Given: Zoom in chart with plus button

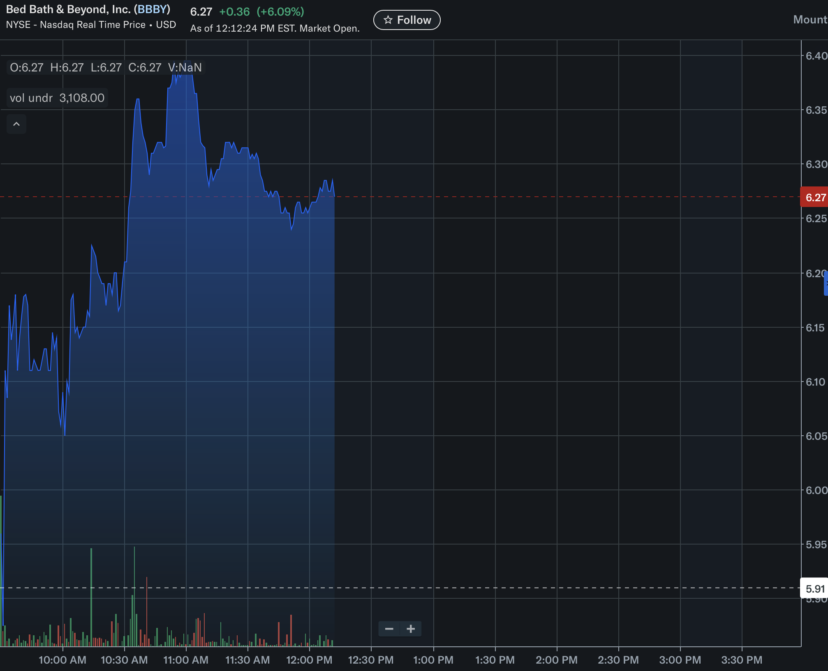Looking at the screenshot, I should [x=411, y=629].
